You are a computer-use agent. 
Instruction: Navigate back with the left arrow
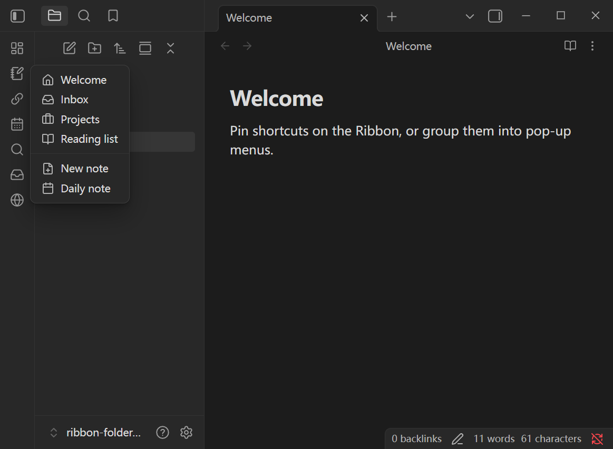pos(225,46)
